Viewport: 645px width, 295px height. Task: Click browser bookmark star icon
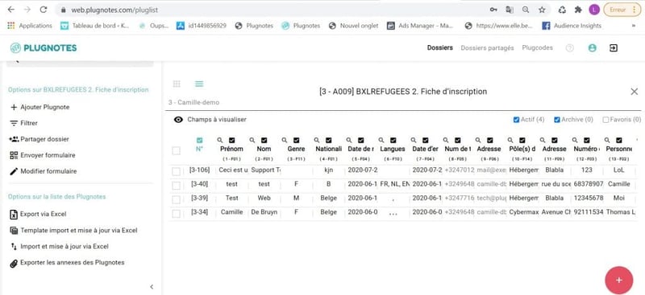click(x=542, y=10)
